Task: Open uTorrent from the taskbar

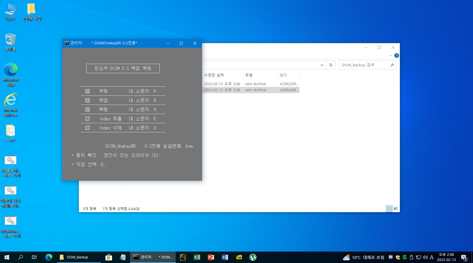Action: point(253,257)
